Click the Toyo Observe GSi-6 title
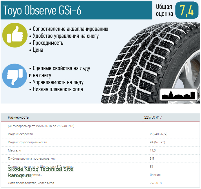 42,10
